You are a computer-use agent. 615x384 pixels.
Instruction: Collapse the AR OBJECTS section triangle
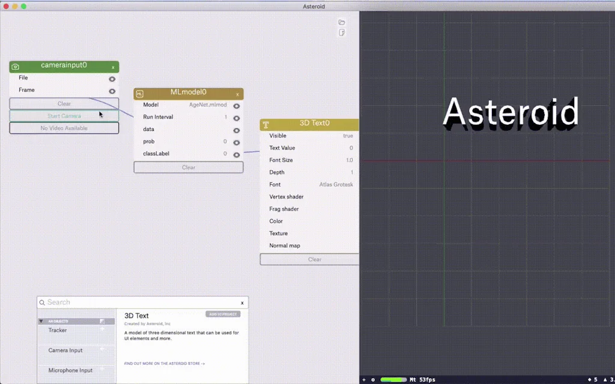pyautogui.click(x=40, y=321)
